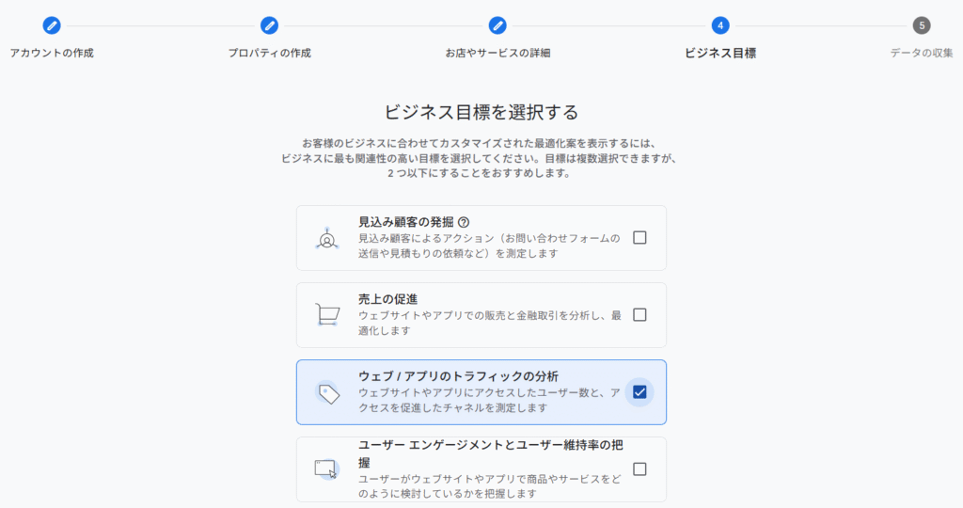Screen dimensions: 963x508
Task: Open the プロパティの作成 step label
Action: coord(269,53)
